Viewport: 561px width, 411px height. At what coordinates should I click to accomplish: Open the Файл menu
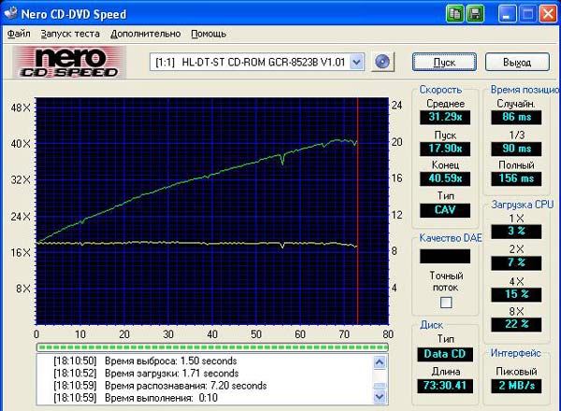click(19, 33)
